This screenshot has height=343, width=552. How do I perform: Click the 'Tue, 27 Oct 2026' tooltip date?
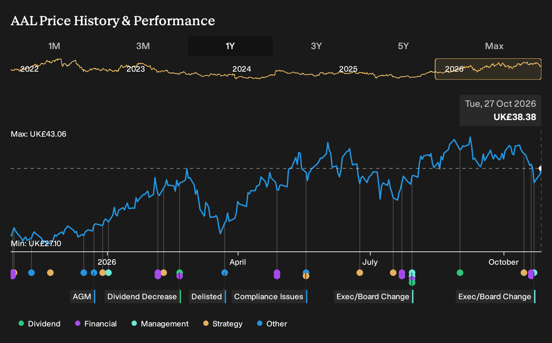501,104
